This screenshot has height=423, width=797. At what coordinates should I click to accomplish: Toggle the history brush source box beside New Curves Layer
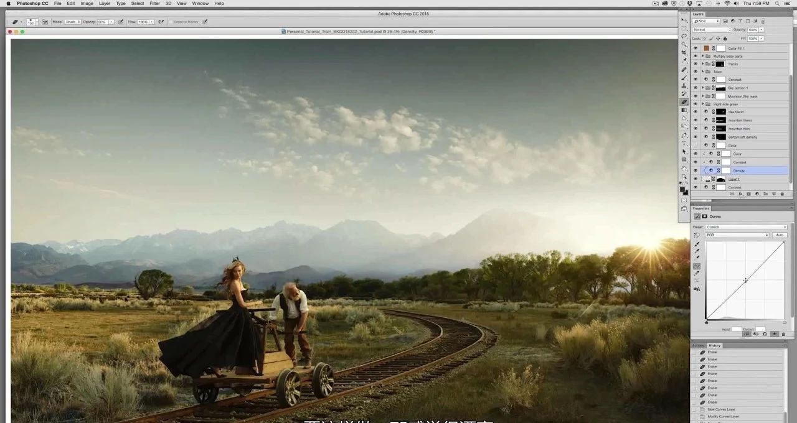[x=695, y=409]
